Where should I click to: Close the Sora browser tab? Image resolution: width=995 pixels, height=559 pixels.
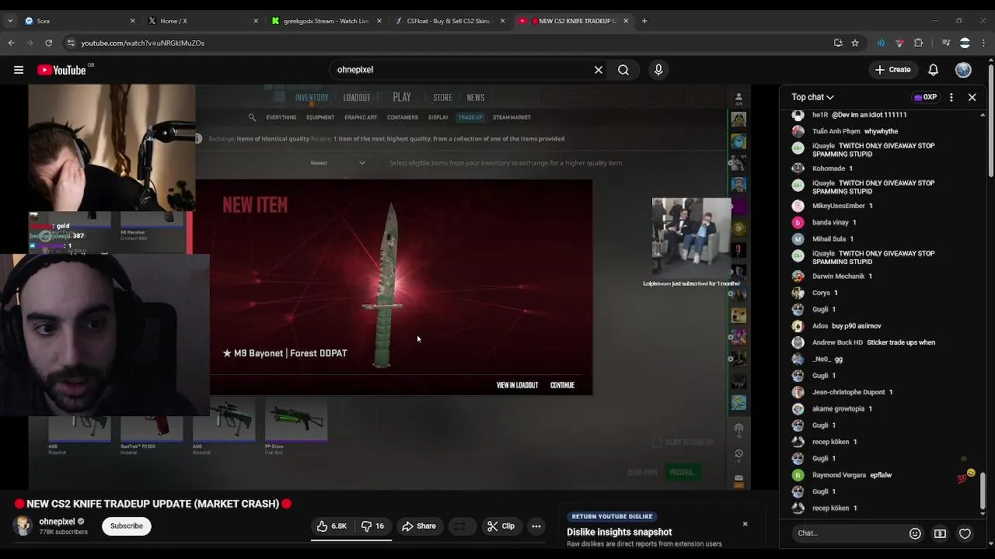coord(132,21)
